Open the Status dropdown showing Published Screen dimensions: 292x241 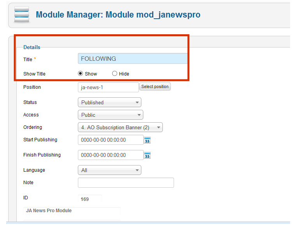[109, 102]
